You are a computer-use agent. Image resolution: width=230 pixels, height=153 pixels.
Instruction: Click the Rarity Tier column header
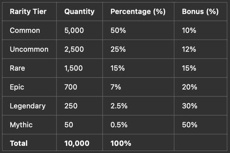click(x=28, y=12)
